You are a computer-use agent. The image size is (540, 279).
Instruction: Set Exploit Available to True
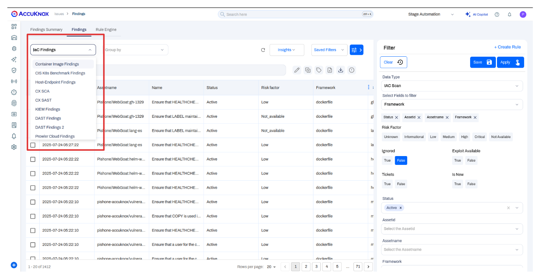coord(458,160)
